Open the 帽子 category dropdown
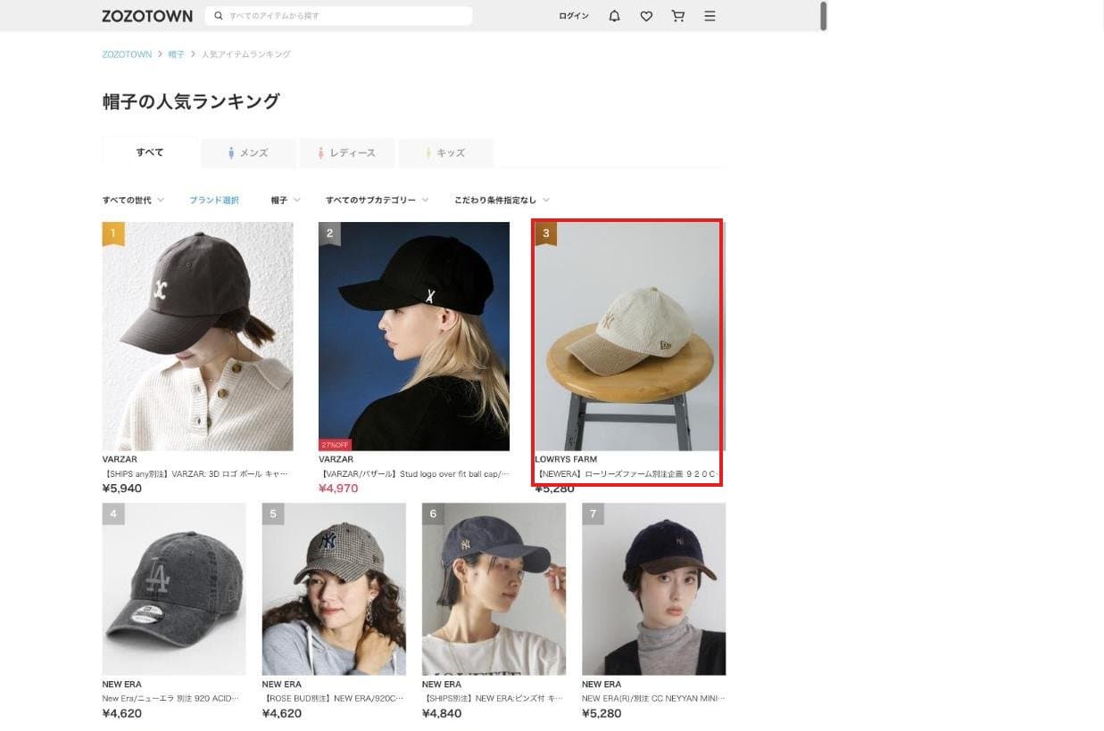Viewport: 1104px width, 731px height. (x=286, y=201)
